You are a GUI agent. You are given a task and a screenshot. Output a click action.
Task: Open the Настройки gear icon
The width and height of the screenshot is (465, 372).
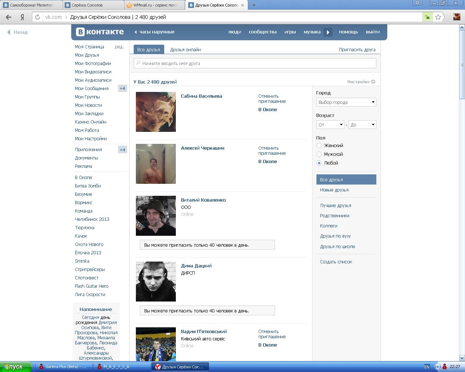(373, 82)
